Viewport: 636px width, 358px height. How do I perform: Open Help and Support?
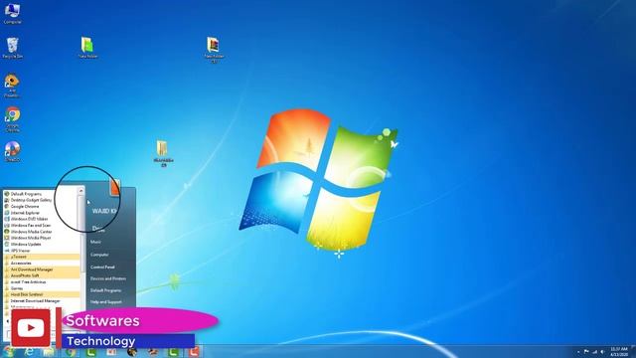(x=106, y=302)
